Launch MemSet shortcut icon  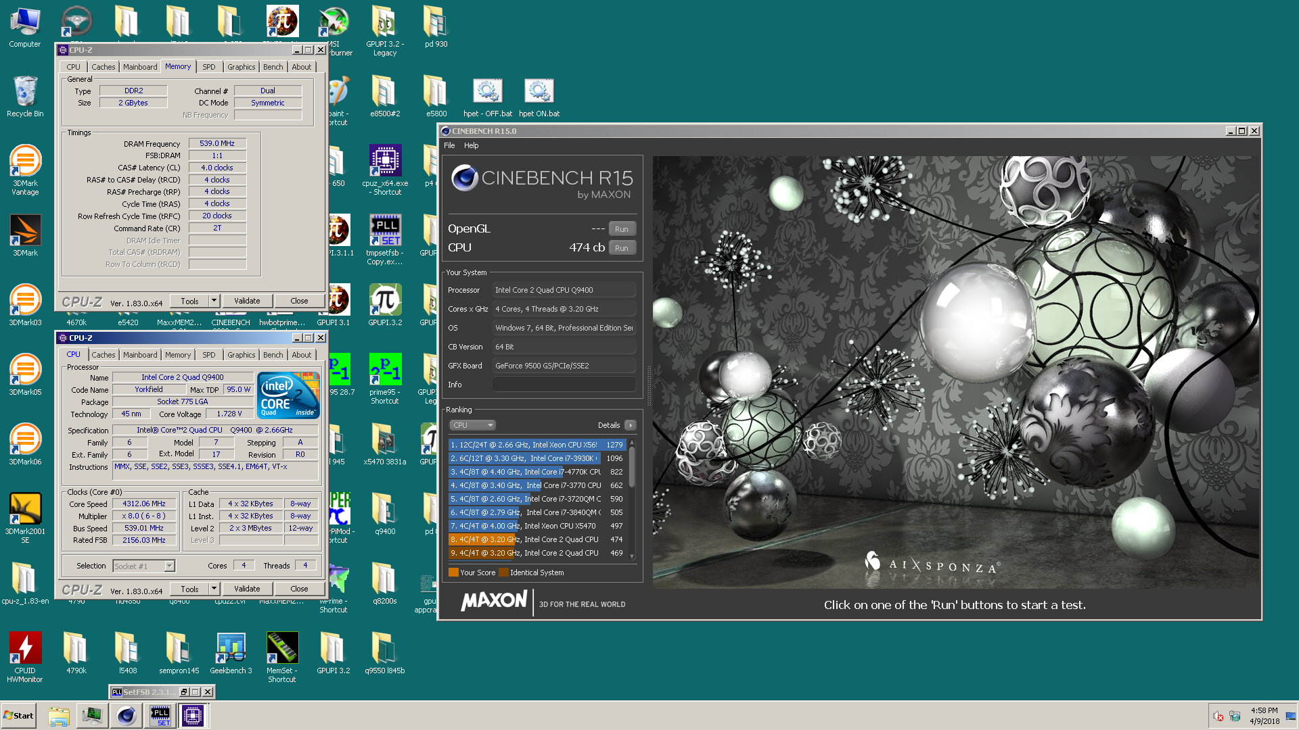click(282, 657)
